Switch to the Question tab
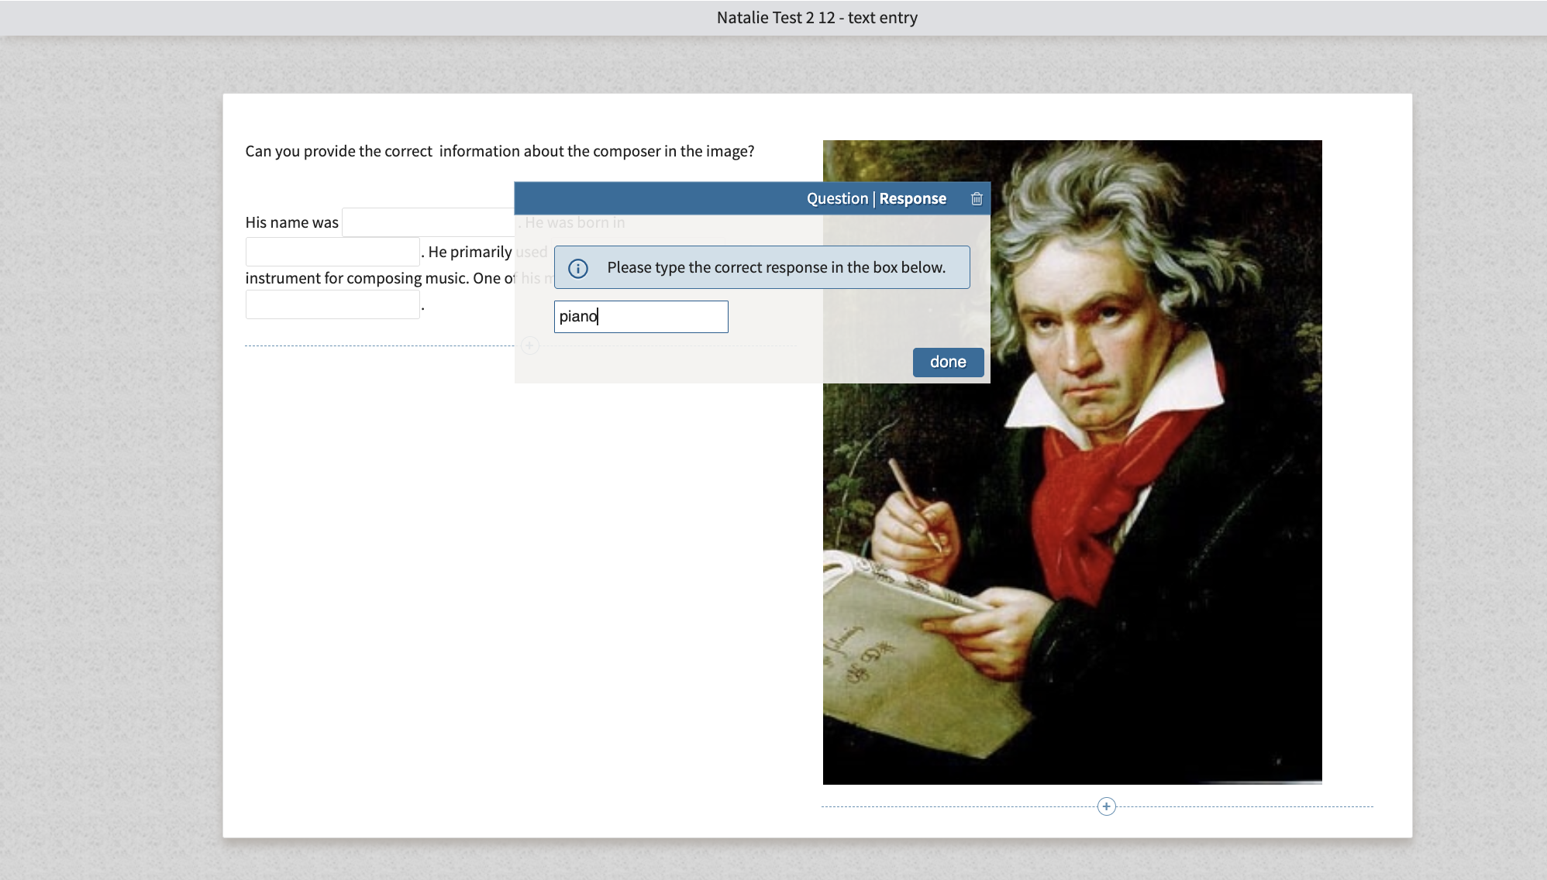Screen dimensions: 1547x880 click(x=837, y=198)
